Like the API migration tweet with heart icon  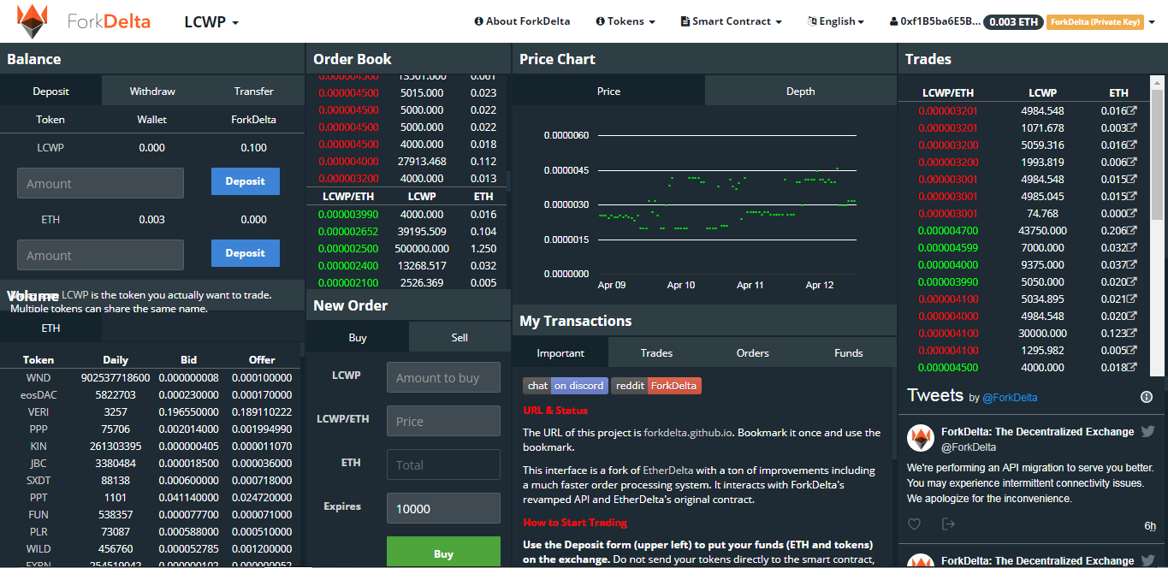point(914,524)
